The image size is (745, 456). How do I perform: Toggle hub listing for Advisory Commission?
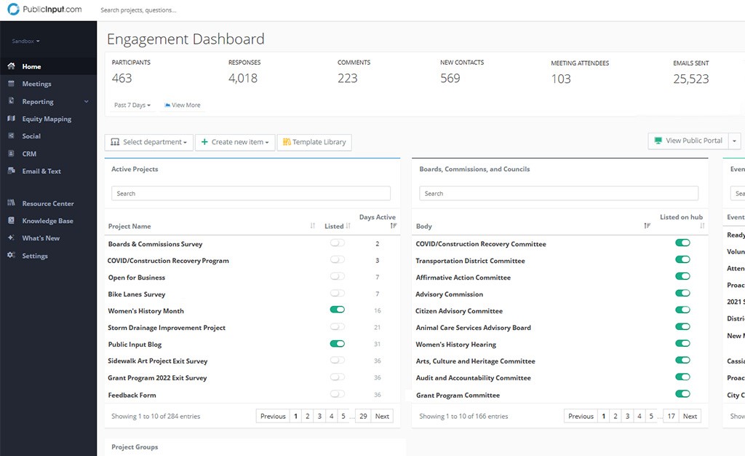coord(682,294)
